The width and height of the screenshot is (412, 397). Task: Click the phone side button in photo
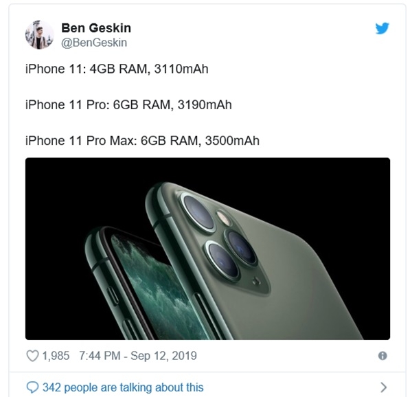[113, 295]
